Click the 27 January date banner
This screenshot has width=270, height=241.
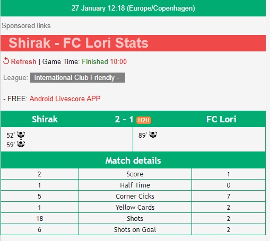pyautogui.click(x=133, y=8)
